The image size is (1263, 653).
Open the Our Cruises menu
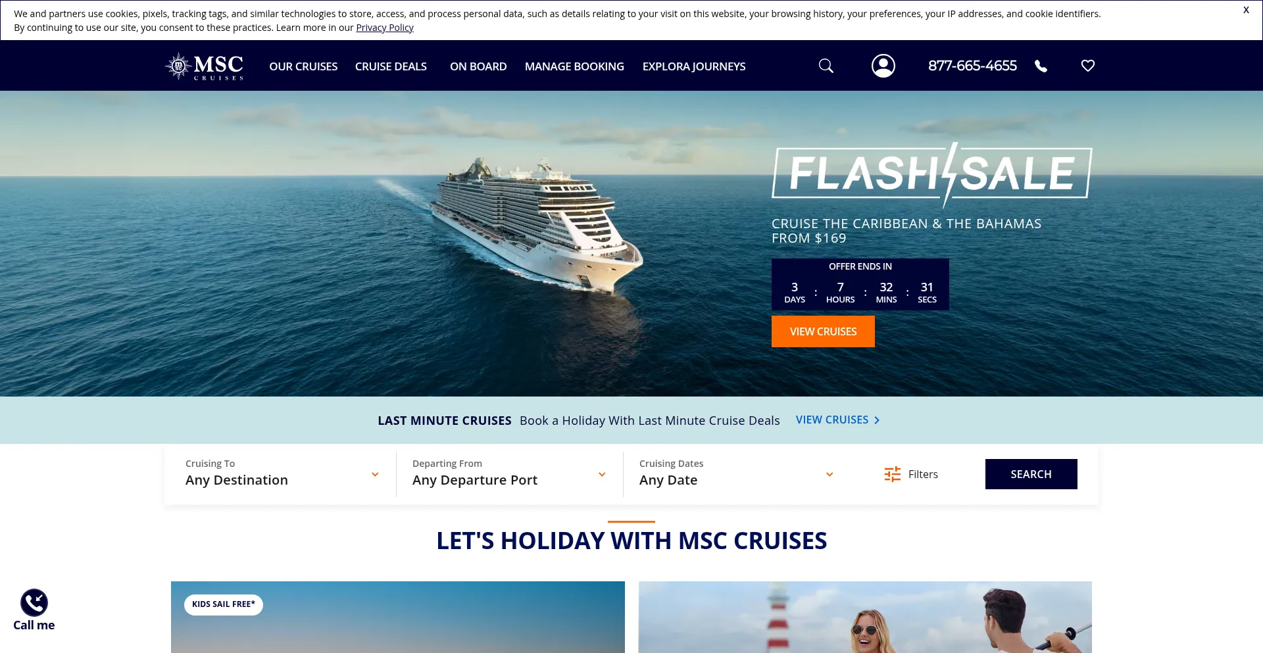tap(303, 66)
